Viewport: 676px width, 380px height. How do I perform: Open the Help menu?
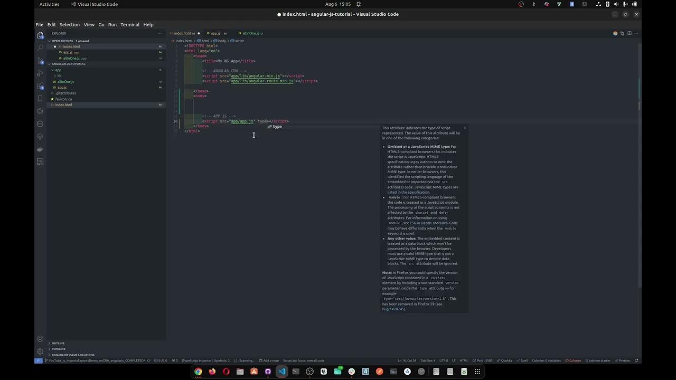coord(148,24)
